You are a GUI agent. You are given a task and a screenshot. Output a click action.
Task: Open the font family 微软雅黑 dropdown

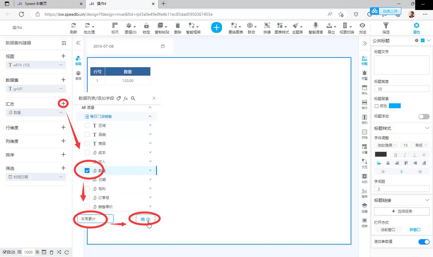pyautogui.click(x=387, y=145)
